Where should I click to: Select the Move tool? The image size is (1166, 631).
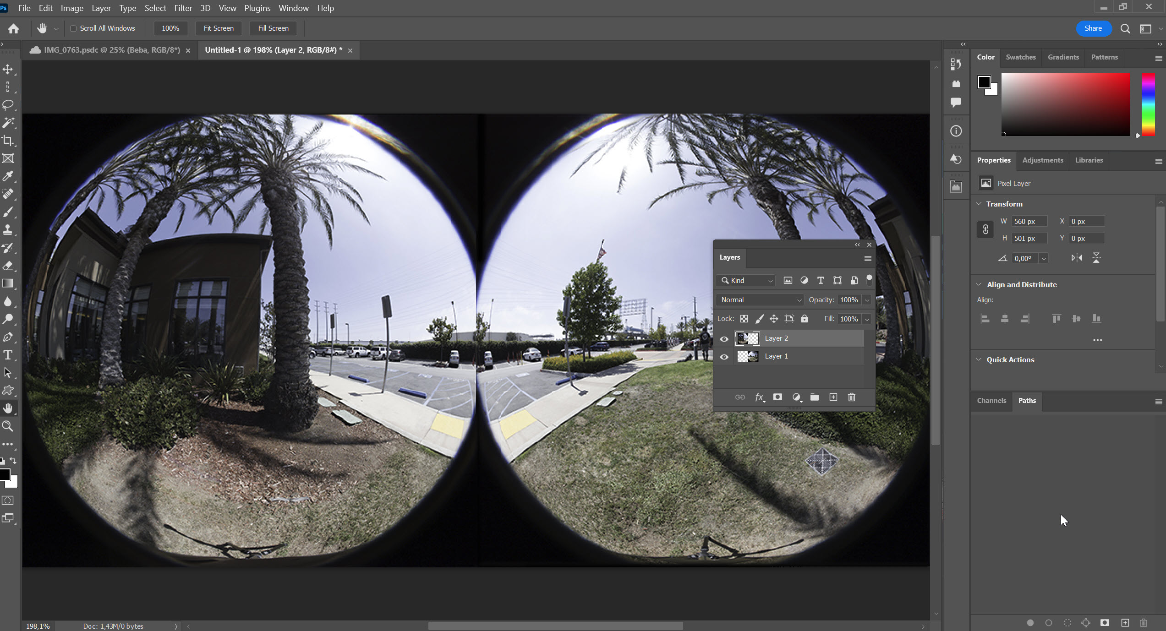8,69
